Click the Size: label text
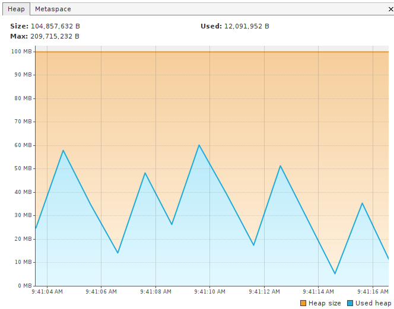Image resolution: width=394 pixels, height=309 pixels. click(20, 26)
